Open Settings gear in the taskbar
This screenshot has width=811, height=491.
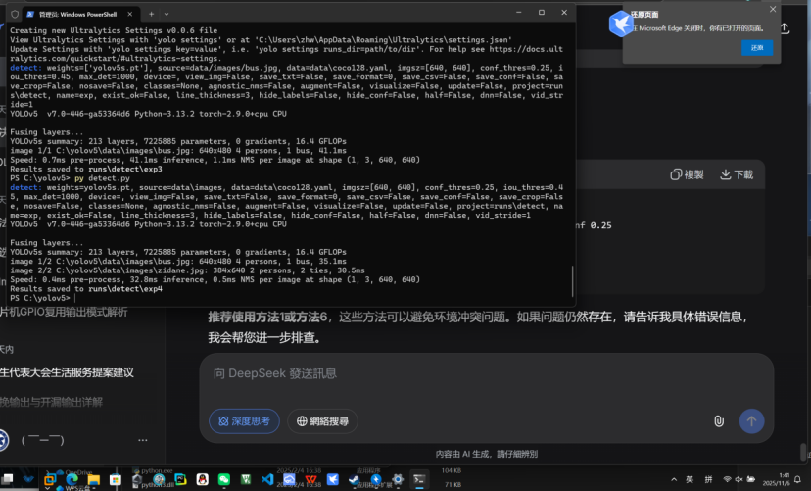[x=398, y=479]
